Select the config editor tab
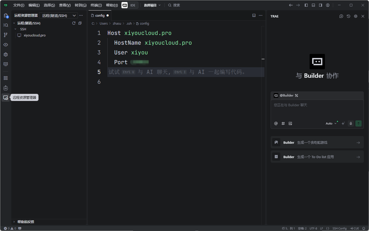This screenshot has height=231, width=369. coord(100,16)
